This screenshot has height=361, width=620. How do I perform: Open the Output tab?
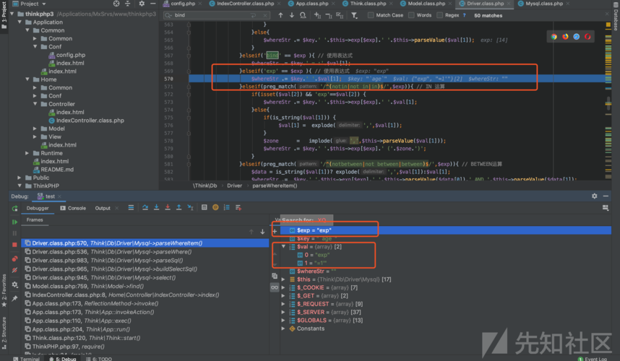(x=103, y=208)
